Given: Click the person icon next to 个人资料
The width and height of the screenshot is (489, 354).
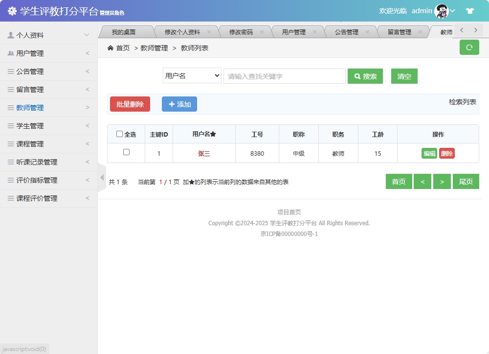Looking at the screenshot, I should tap(12, 35).
